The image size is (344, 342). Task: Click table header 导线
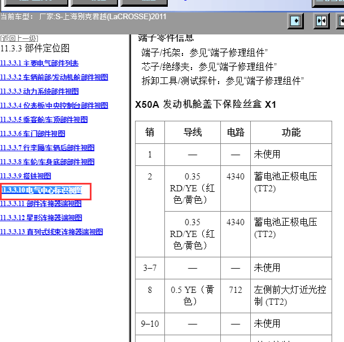193,132
